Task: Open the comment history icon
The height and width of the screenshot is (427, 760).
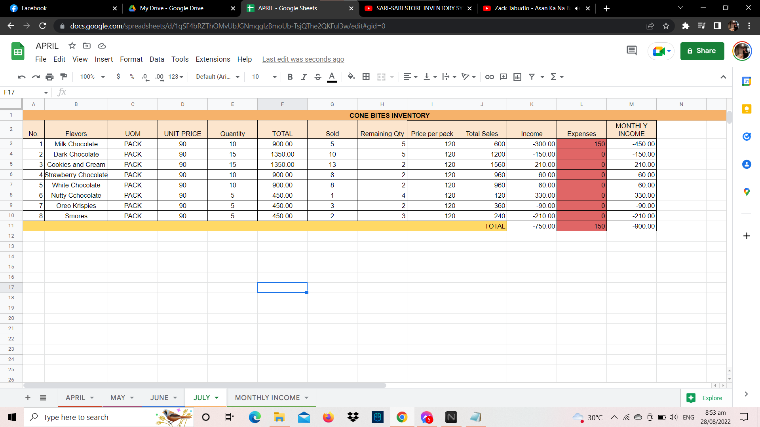Action: coord(631,51)
